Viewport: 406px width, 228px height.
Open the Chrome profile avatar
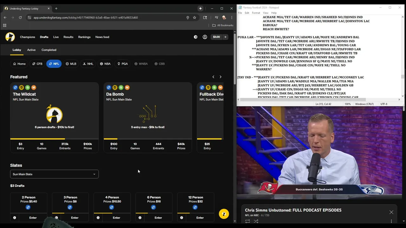coord(224,17)
